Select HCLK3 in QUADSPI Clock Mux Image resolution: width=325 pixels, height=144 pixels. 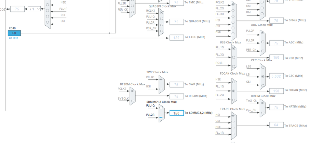point(161,12)
